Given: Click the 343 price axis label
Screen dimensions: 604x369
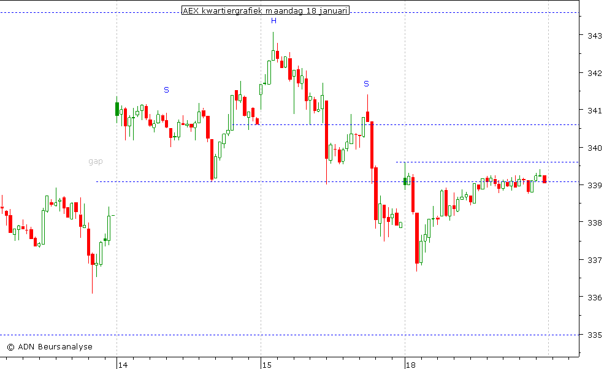Looking at the screenshot, I should pos(594,36).
